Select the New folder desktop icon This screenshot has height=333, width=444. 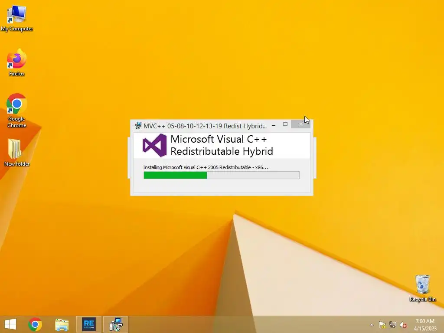click(17, 152)
